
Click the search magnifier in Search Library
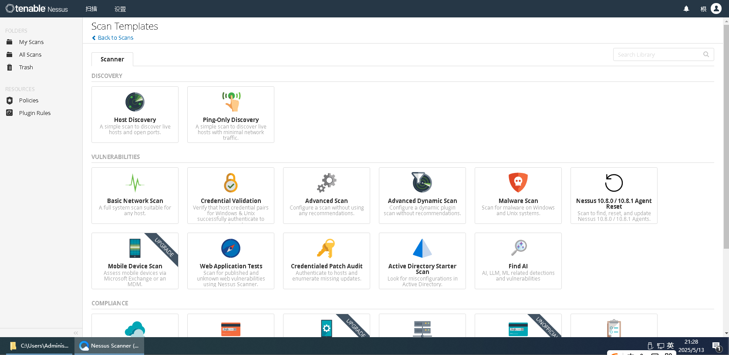[706, 54]
